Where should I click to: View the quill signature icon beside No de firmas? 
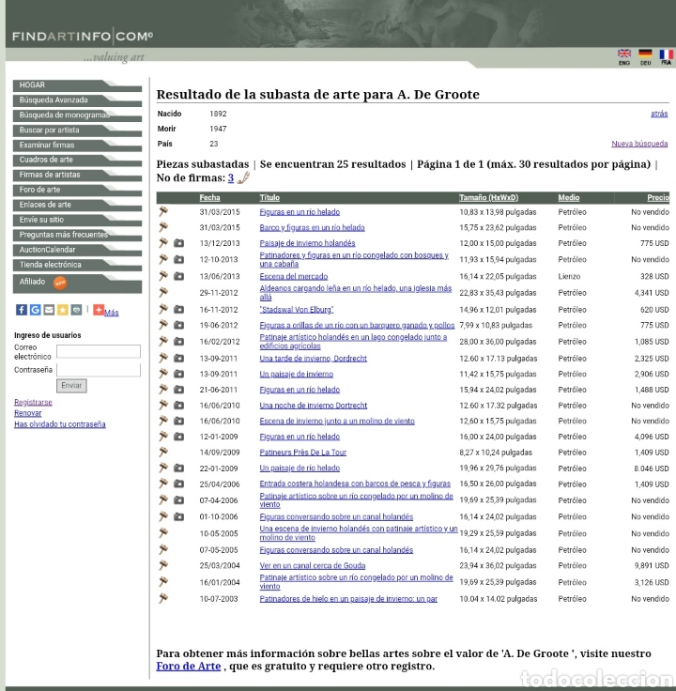[x=243, y=178]
